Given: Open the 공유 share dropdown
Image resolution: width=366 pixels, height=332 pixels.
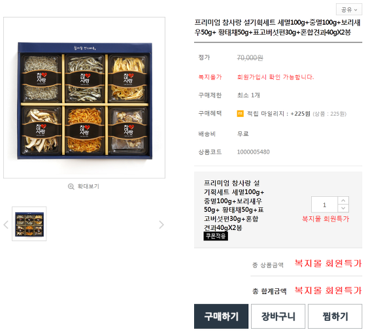Looking at the screenshot, I should (349, 10).
